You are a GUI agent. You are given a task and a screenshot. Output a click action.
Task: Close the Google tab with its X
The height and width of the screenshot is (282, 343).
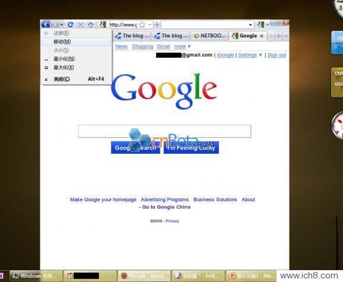coord(262,36)
